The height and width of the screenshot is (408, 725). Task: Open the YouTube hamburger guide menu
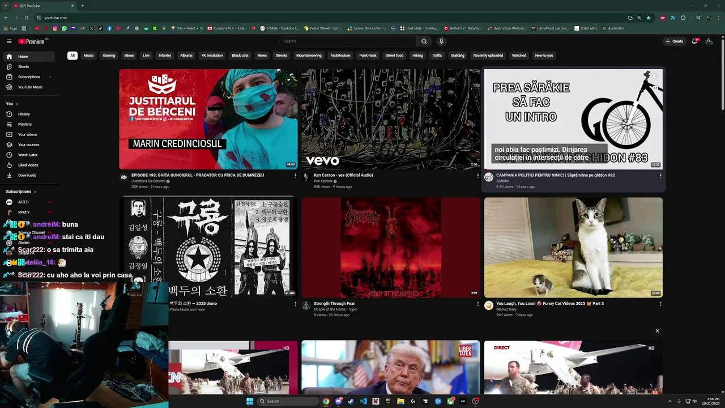(x=9, y=41)
